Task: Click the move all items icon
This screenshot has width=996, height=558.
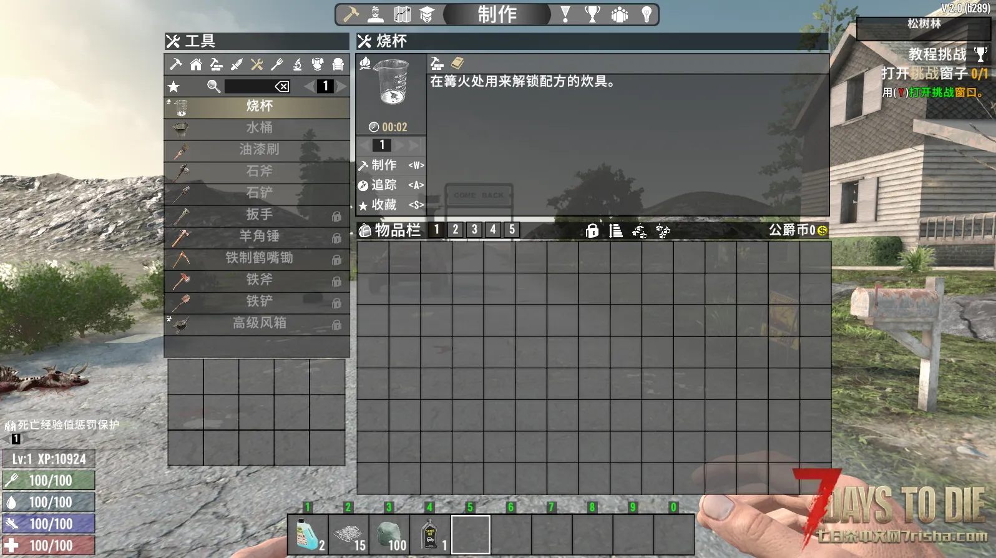Action: pyautogui.click(x=663, y=231)
